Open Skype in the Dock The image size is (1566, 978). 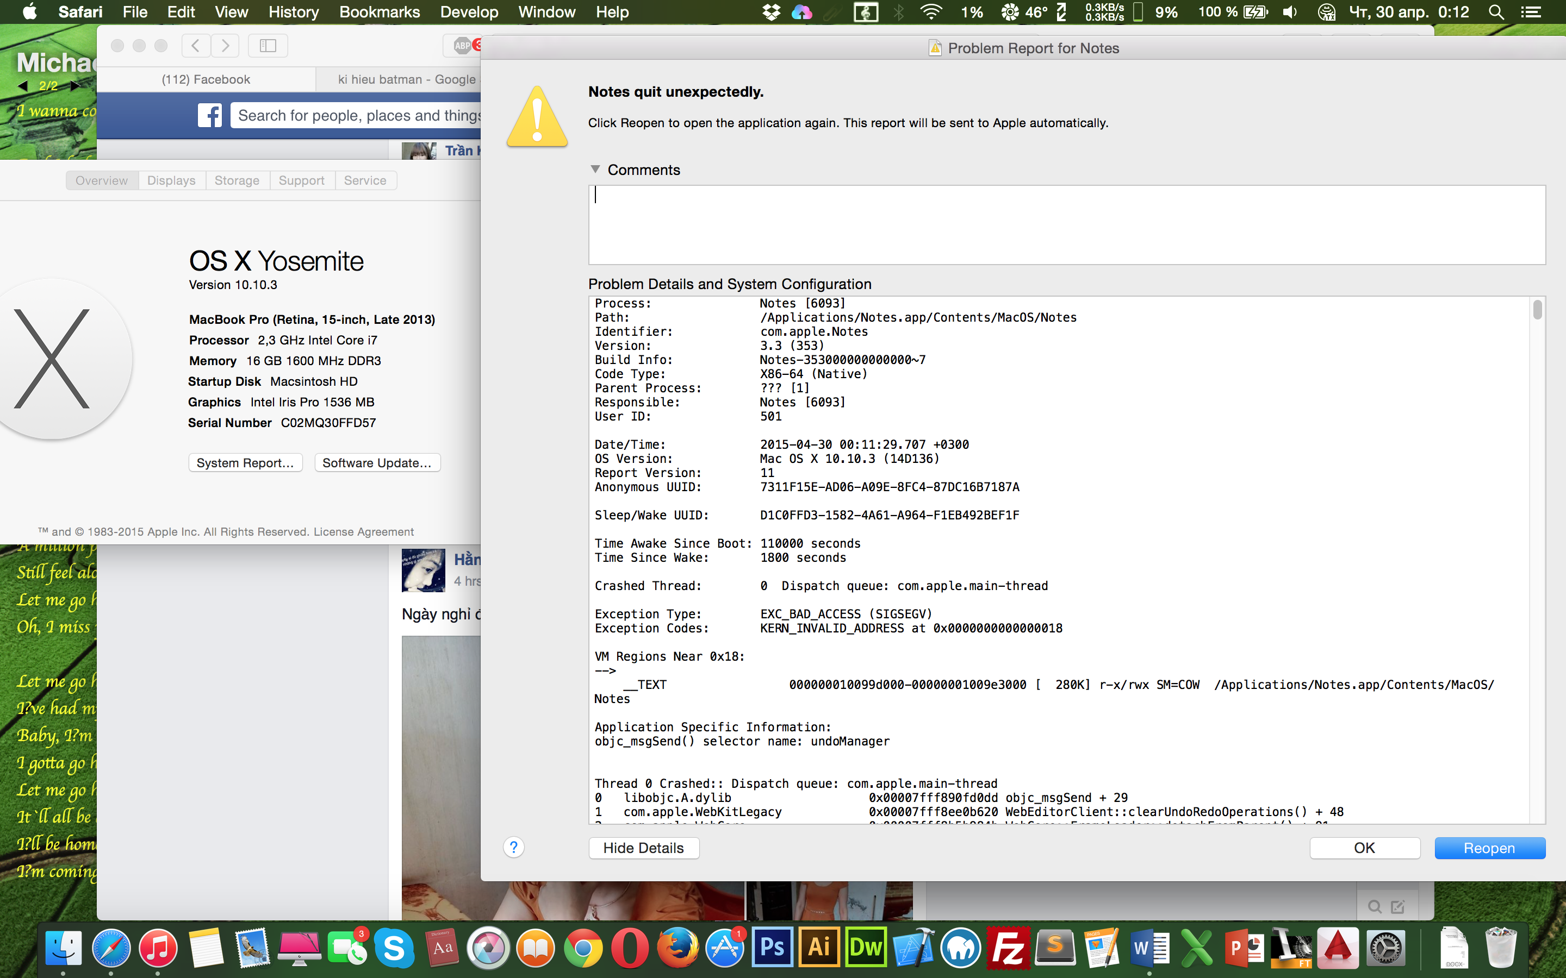pyautogui.click(x=394, y=948)
